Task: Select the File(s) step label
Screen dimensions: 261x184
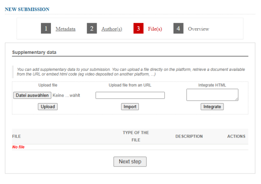Action: pyautogui.click(x=155, y=29)
